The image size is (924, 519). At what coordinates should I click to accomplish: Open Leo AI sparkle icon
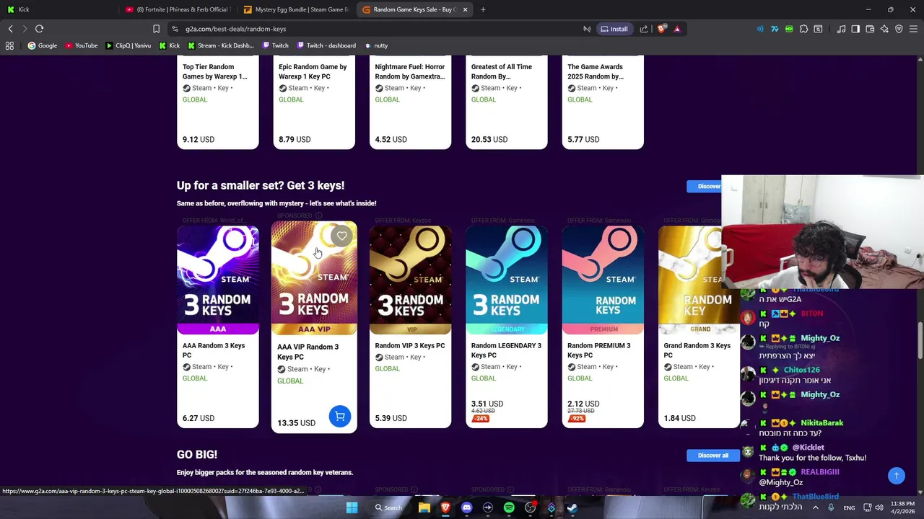click(x=884, y=29)
